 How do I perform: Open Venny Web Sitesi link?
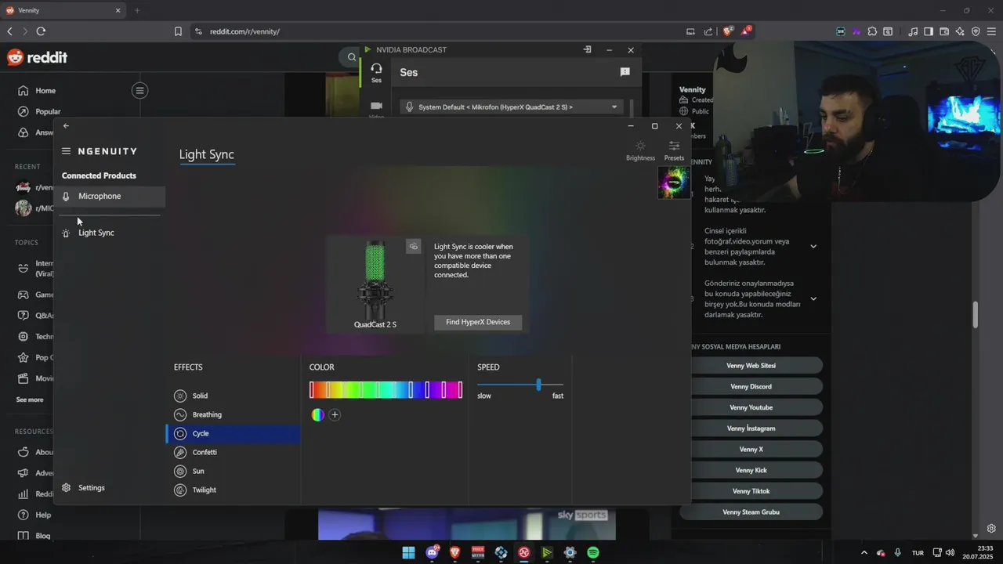point(751,366)
